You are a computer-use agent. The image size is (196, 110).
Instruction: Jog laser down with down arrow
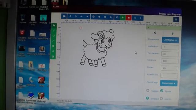pyautogui.click(x=87, y=16)
